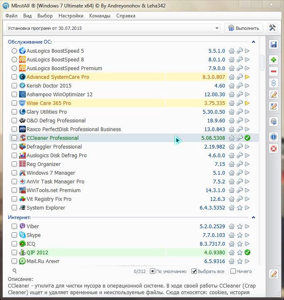Screen dimensions: 284x300
Task: Click orange play arrow for Advanced SystemCare Pro
Action: (x=247, y=77)
